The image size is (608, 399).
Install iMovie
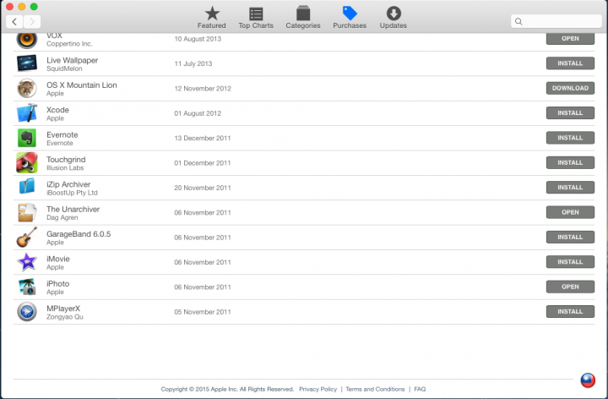point(570,262)
